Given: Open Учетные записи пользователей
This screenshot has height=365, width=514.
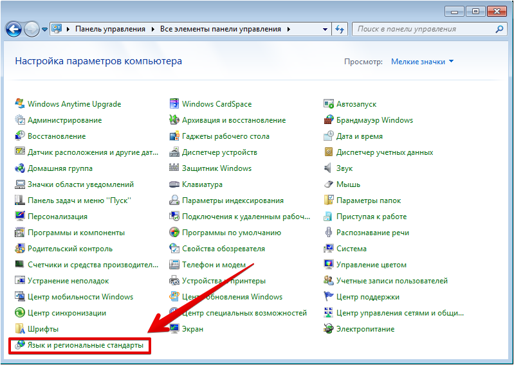Looking at the screenshot, I should (386, 281).
